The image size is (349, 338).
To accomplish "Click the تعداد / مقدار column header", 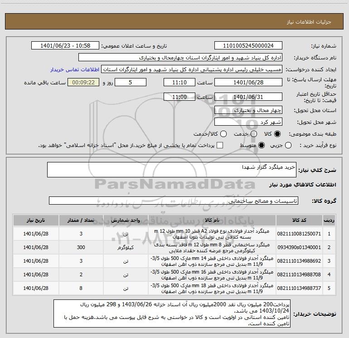I will point(81,220).
